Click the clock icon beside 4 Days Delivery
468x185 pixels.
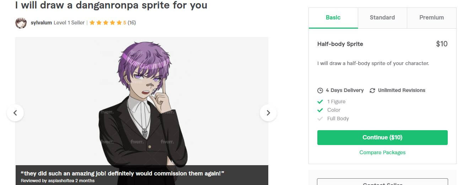(x=320, y=91)
